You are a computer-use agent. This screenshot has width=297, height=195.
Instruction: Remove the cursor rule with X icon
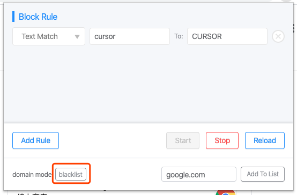[x=278, y=36]
